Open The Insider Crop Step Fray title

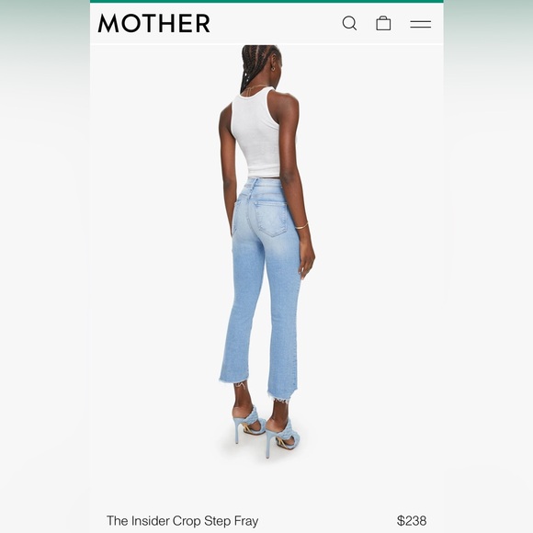pyautogui.click(x=183, y=520)
